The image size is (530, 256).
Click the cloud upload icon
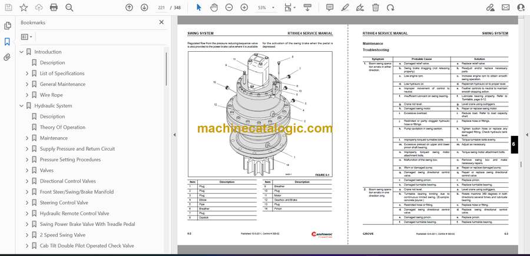pyautogui.click(x=39, y=8)
